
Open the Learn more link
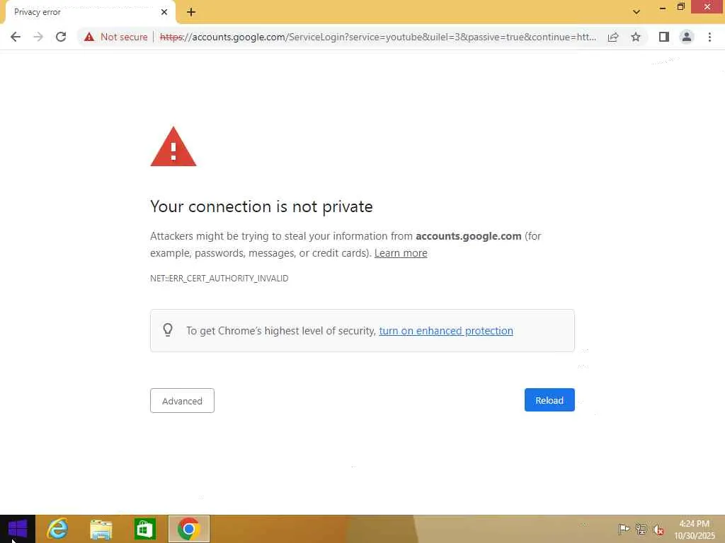pyautogui.click(x=401, y=253)
